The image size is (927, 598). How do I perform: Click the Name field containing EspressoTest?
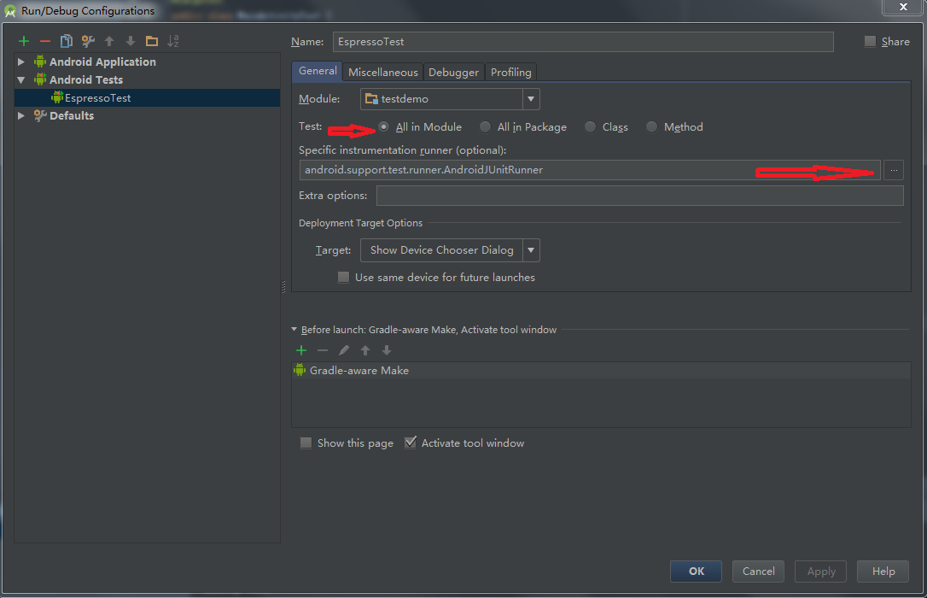coord(583,42)
